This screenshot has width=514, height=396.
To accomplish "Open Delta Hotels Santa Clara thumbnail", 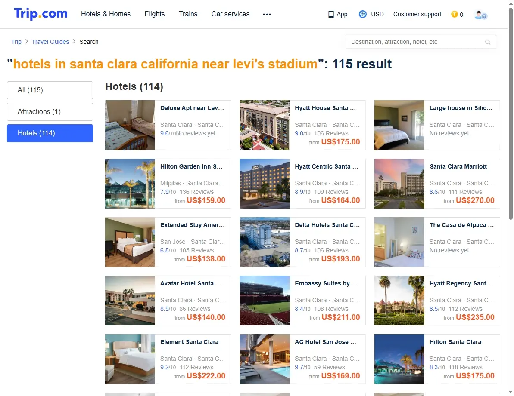I will click(x=265, y=243).
